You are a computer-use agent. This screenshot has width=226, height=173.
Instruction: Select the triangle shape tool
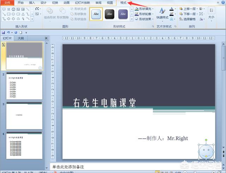coord(23,14)
